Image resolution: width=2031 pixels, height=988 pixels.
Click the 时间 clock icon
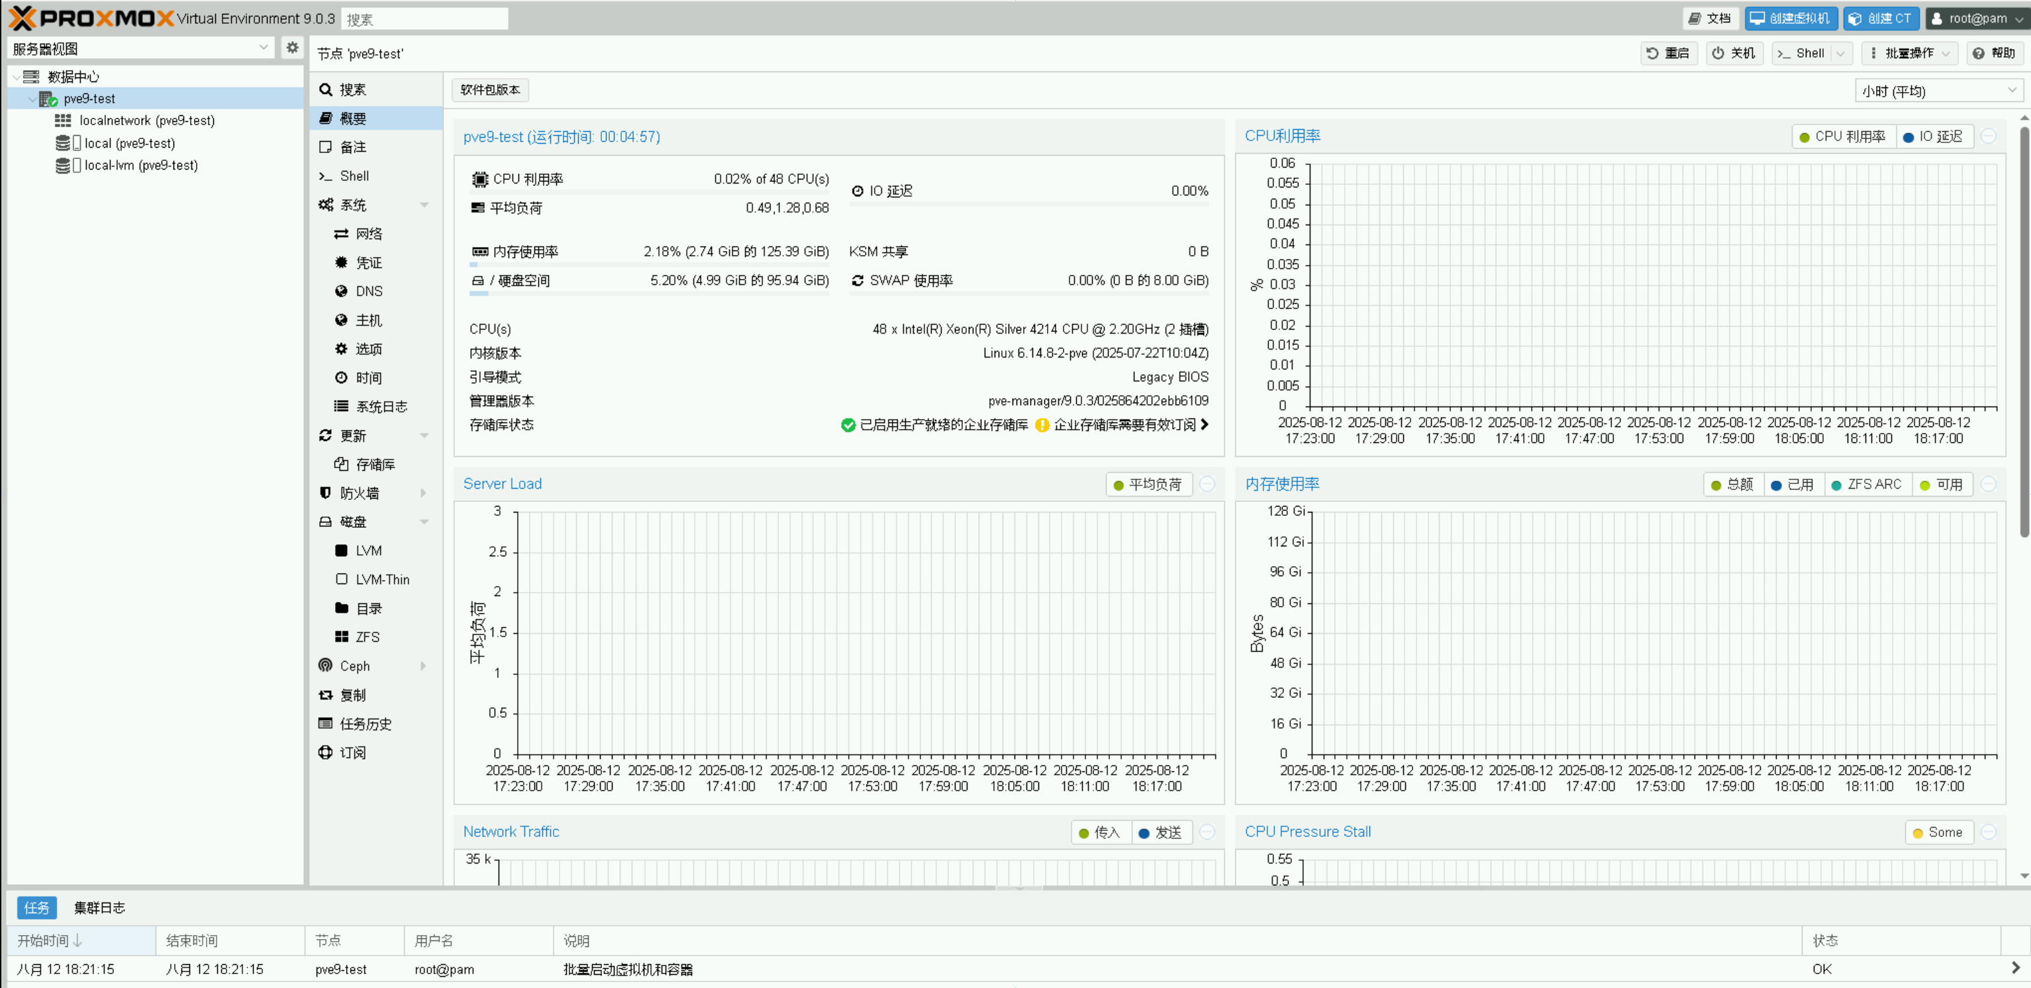tap(342, 377)
